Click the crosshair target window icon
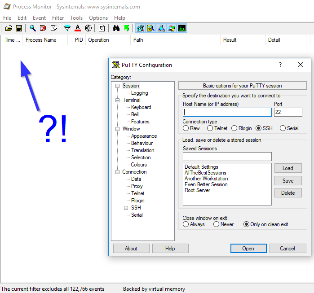The width and height of the screenshot is (314, 293). 88,28
